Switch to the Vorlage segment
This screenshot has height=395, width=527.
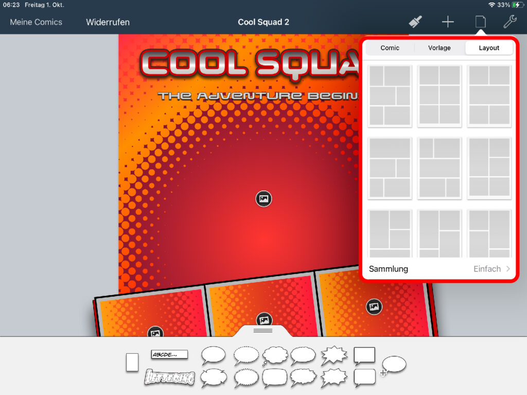tap(439, 48)
